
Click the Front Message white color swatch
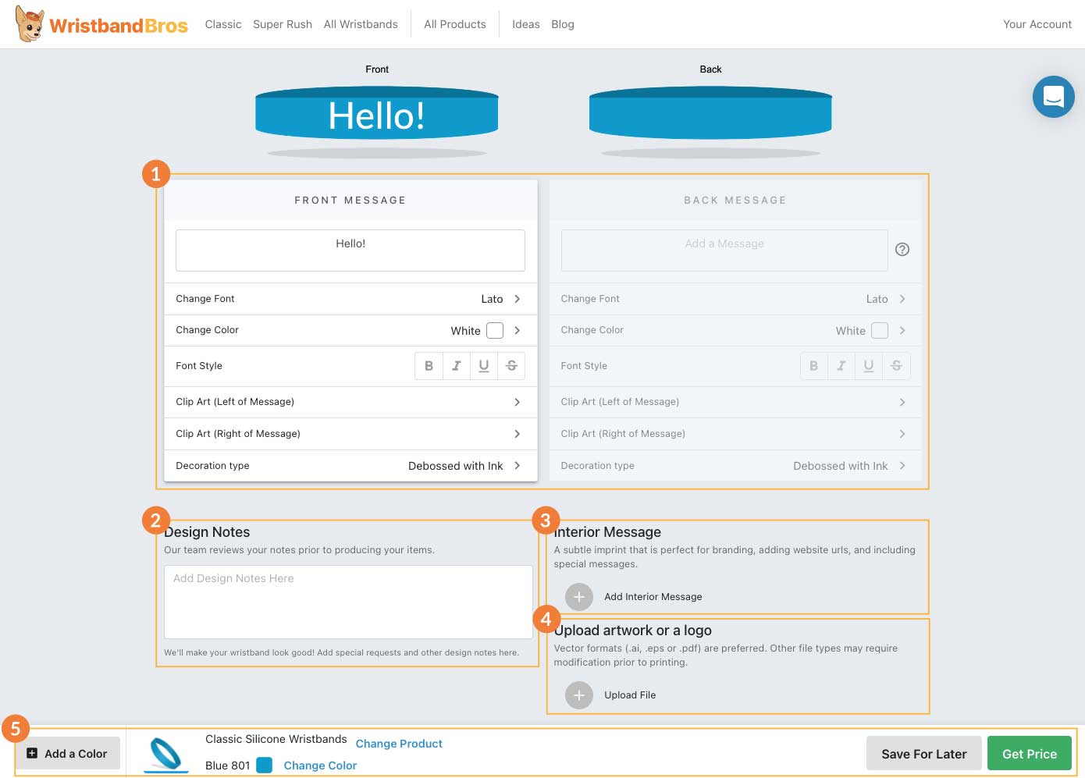[495, 331]
